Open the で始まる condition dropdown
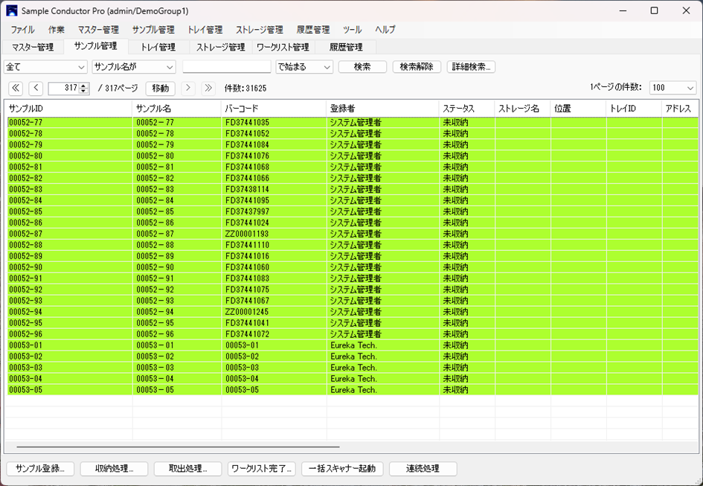This screenshot has width=703, height=486. click(x=304, y=67)
